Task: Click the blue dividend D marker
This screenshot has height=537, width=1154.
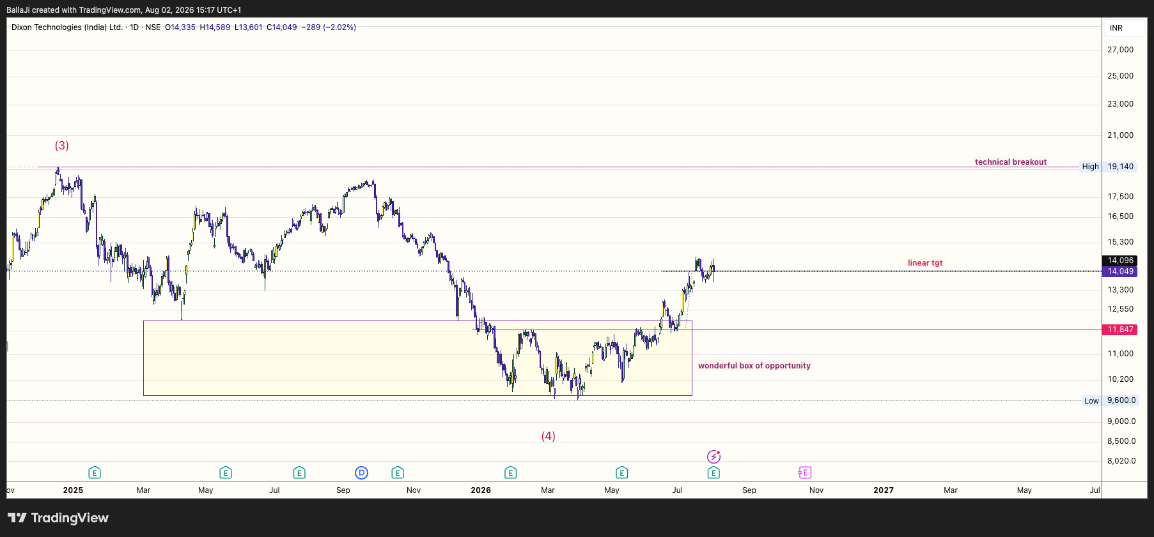Action: 362,473
